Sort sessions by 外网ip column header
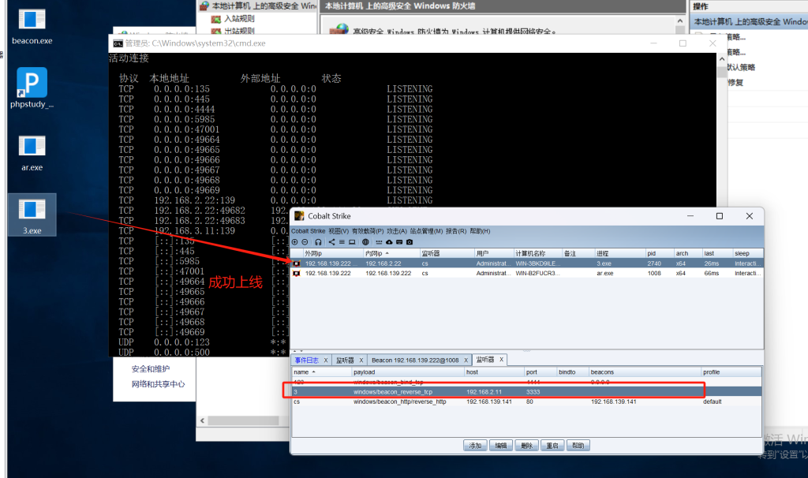The image size is (808, 478). coord(332,253)
